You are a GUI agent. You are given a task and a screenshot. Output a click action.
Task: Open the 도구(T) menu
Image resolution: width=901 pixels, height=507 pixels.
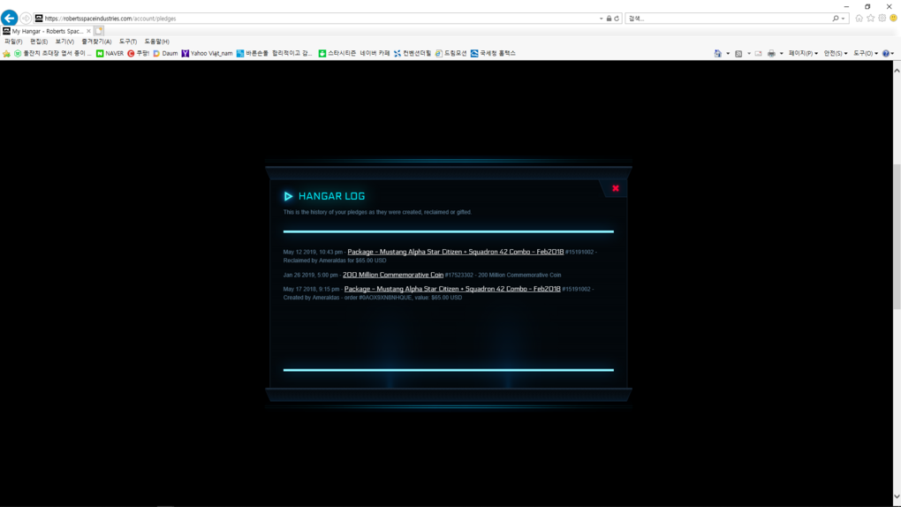coord(127,42)
